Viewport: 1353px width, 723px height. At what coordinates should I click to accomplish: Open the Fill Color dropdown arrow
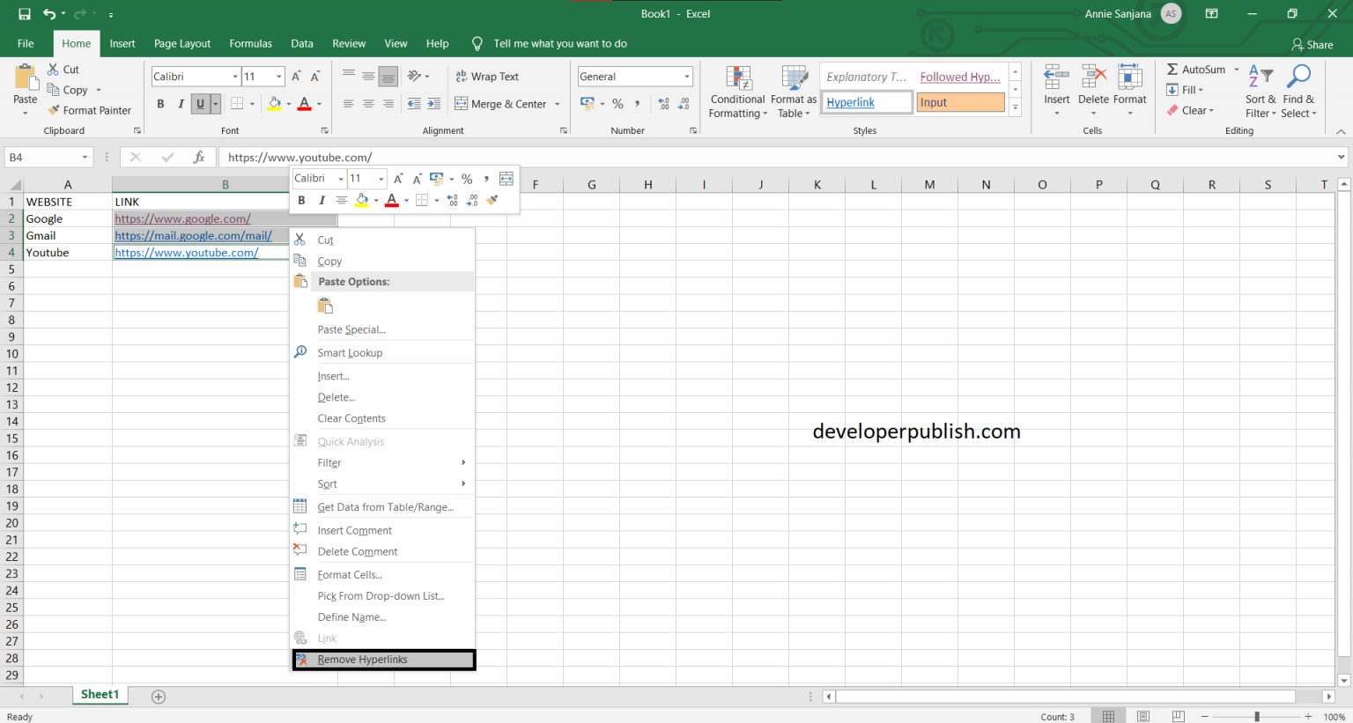[x=288, y=104]
